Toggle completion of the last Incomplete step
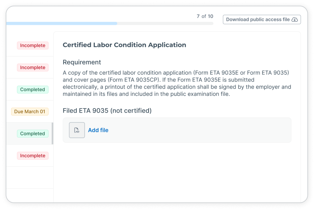This screenshot has height=210, width=315. [33, 156]
